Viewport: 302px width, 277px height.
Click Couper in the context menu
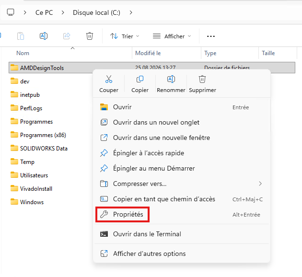109,84
